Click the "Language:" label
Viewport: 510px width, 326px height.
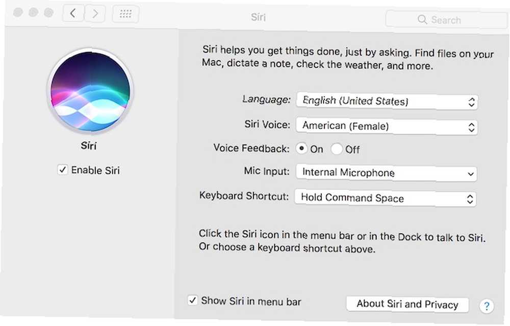pyautogui.click(x=266, y=99)
